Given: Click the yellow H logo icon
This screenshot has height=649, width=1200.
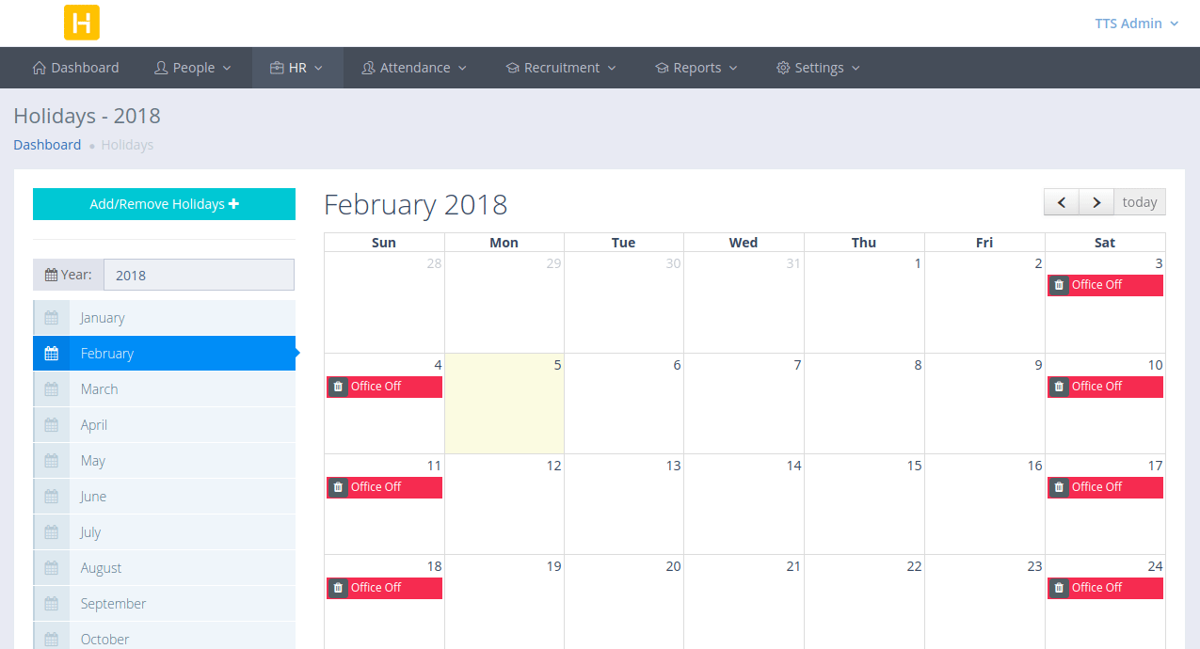Looking at the screenshot, I should point(82,23).
